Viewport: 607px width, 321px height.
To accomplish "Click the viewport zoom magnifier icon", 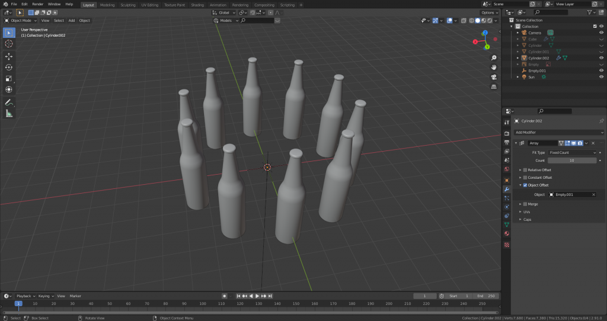I will point(494,57).
